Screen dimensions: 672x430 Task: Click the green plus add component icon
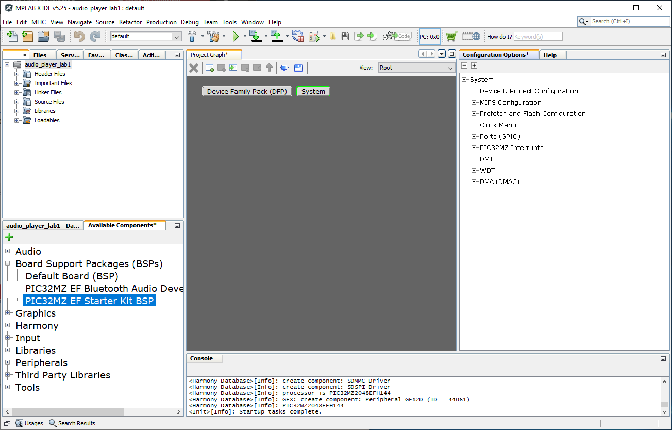tap(9, 237)
